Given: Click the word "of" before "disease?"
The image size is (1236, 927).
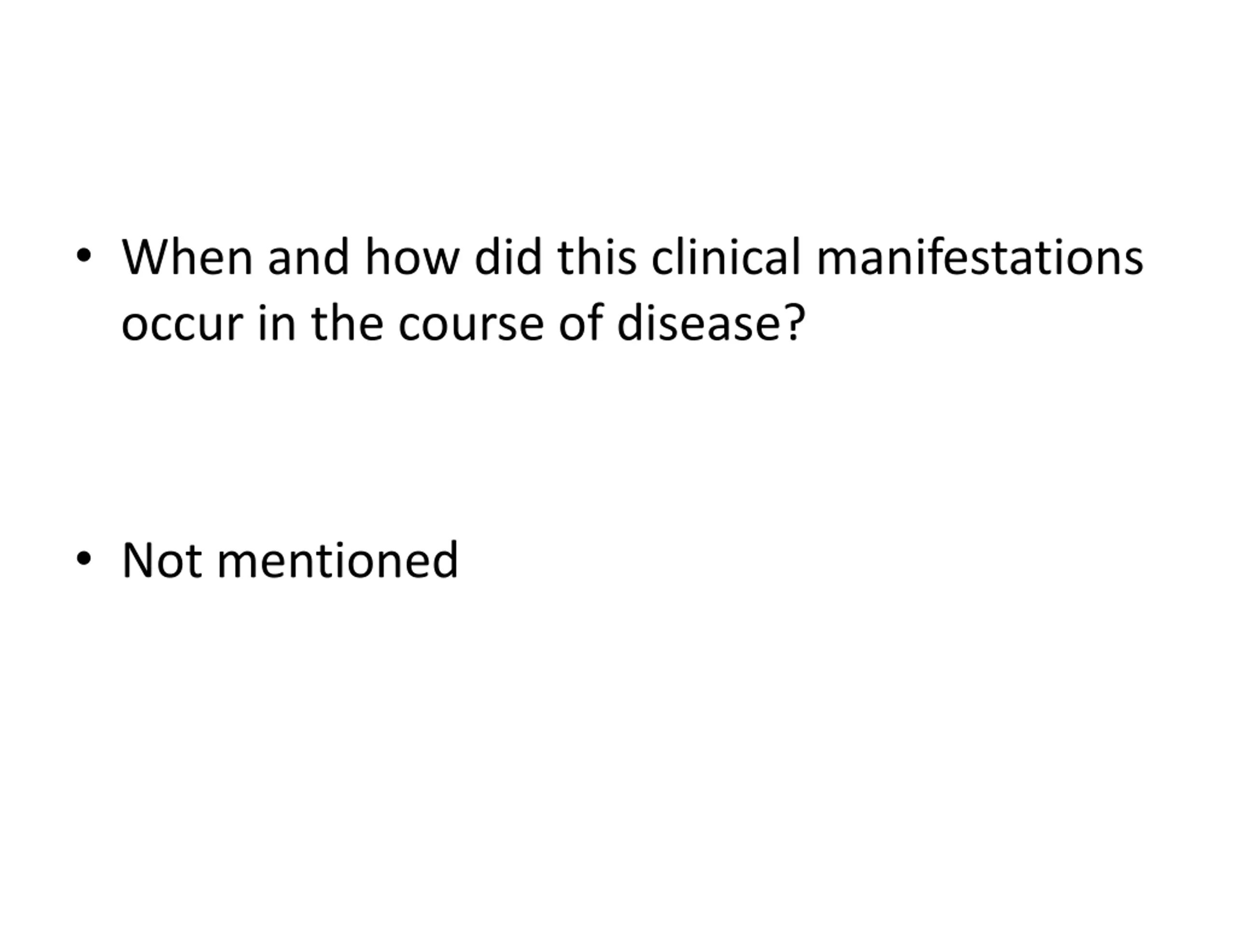Looking at the screenshot, I should tap(580, 323).
